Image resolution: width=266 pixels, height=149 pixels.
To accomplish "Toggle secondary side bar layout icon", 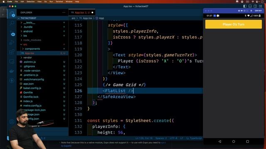I will (255, 6).
